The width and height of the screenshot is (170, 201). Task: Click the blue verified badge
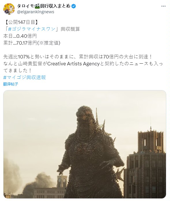(73, 6)
